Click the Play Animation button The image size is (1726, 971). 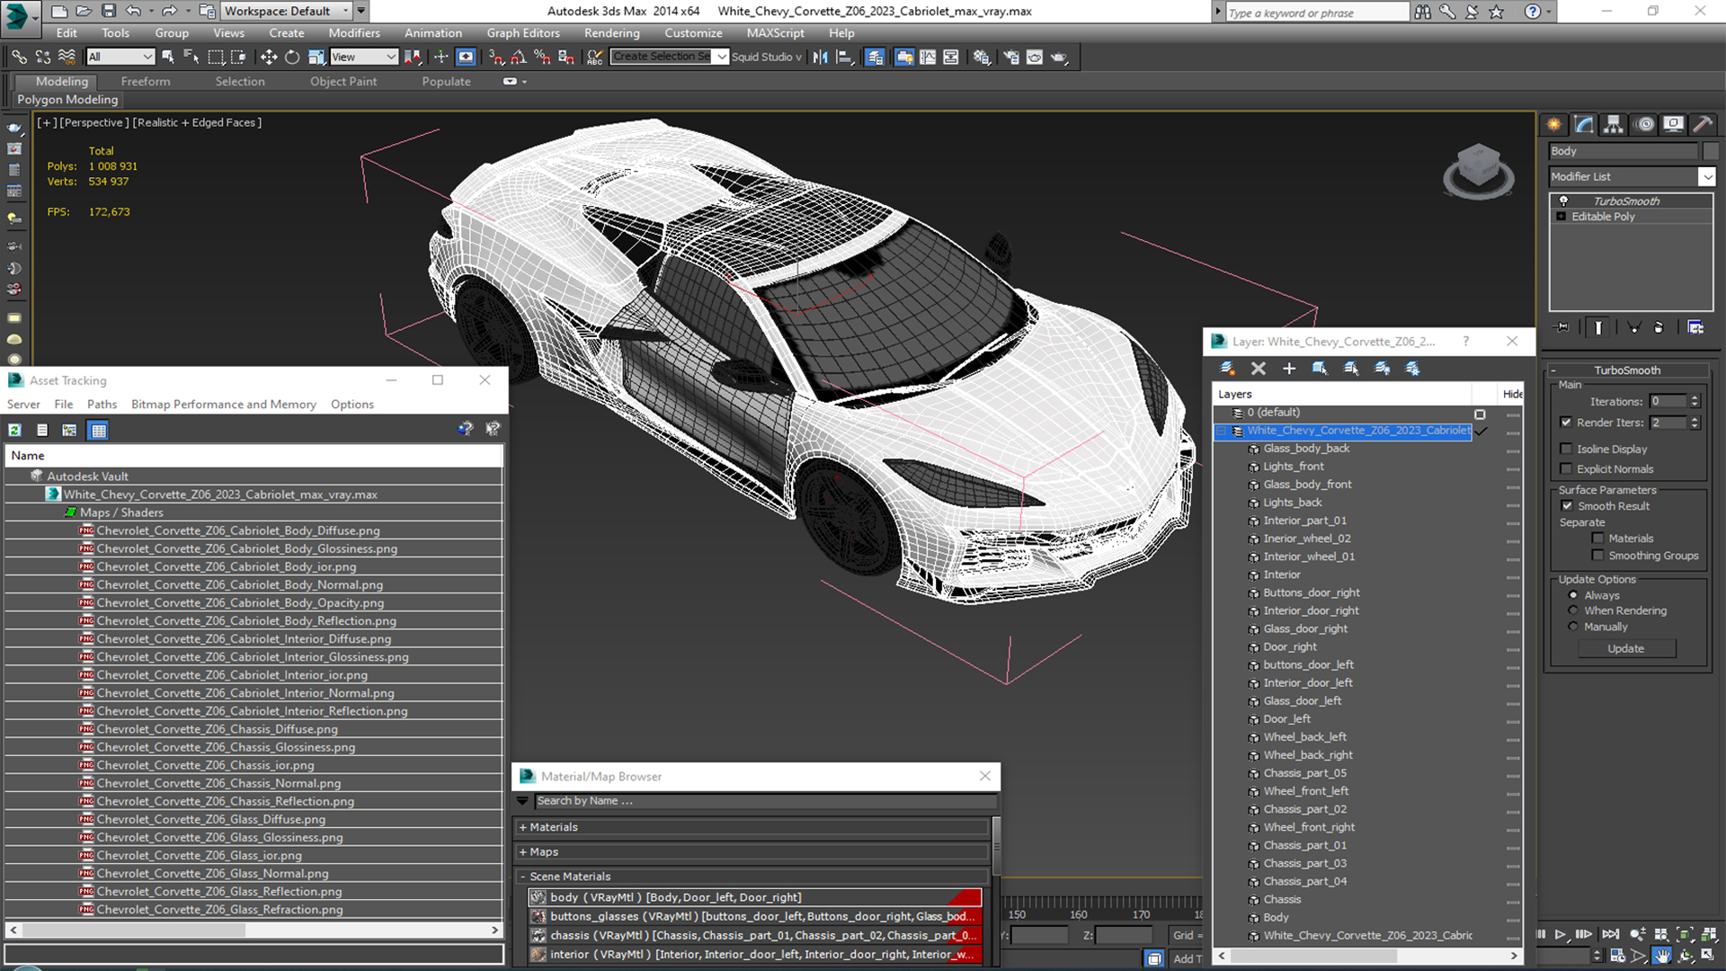1561,935
